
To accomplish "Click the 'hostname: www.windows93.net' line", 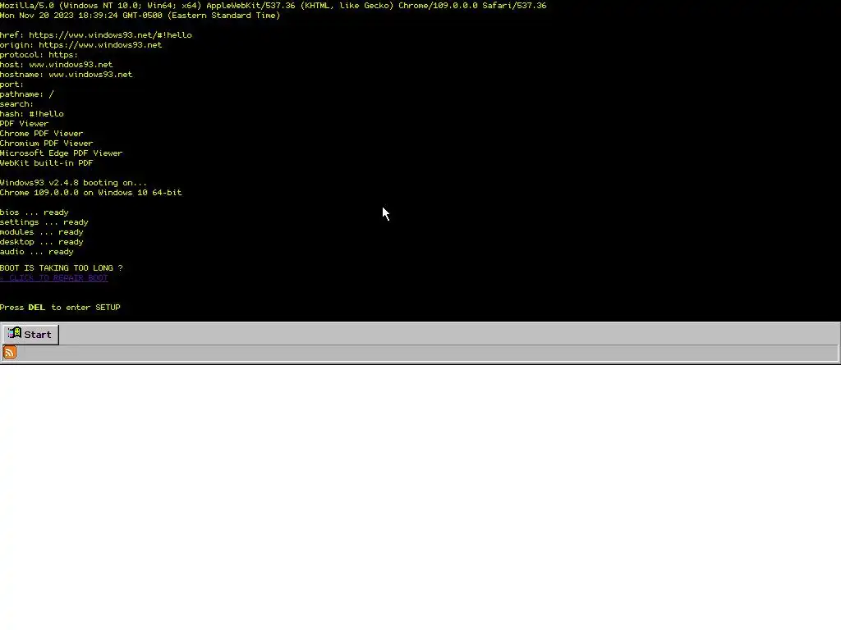I will tap(66, 75).
